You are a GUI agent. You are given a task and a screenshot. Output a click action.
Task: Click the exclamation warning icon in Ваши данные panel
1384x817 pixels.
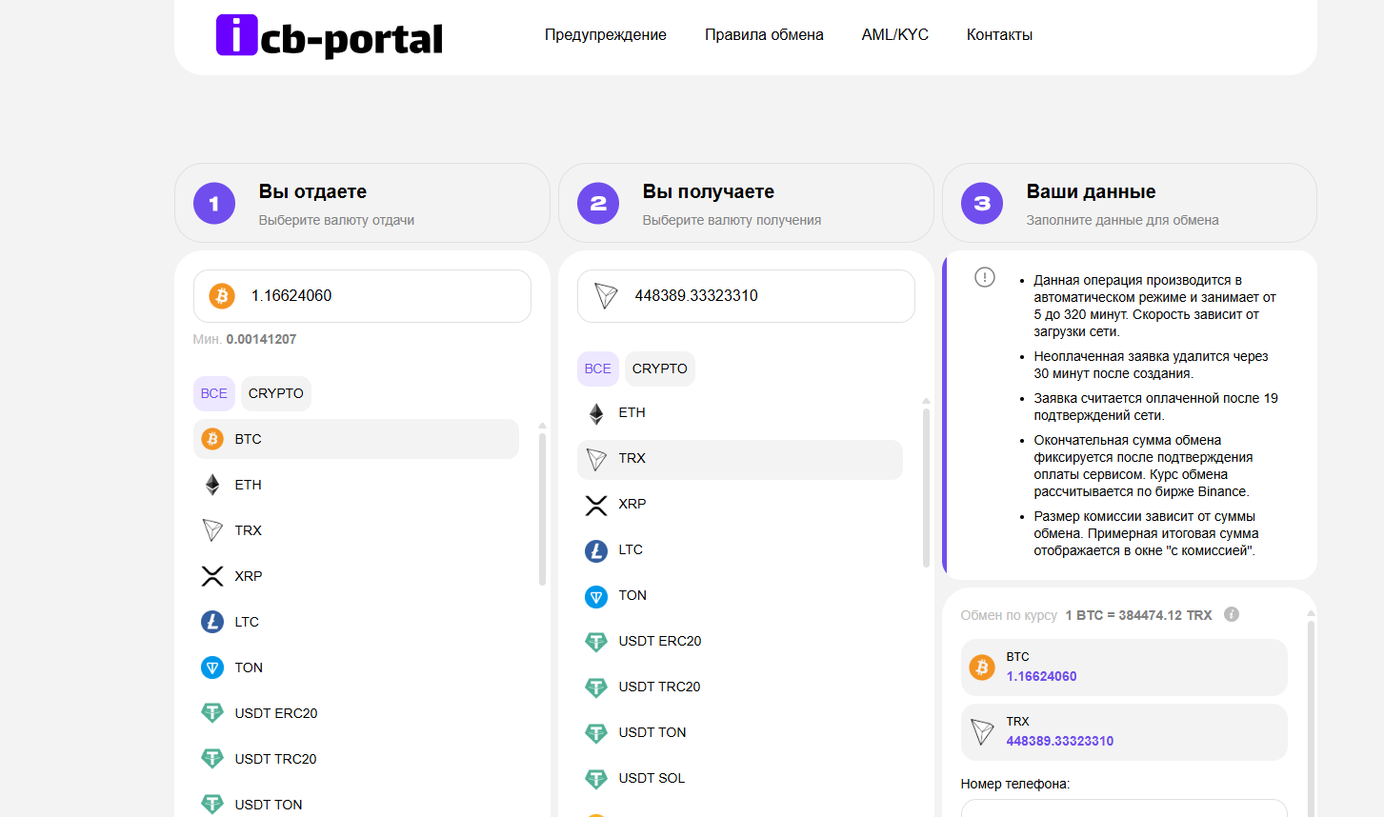pos(985,277)
